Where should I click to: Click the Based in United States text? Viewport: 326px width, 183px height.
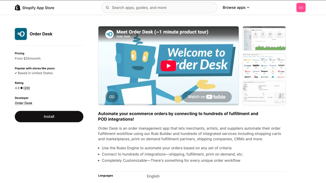[x=35, y=73]
